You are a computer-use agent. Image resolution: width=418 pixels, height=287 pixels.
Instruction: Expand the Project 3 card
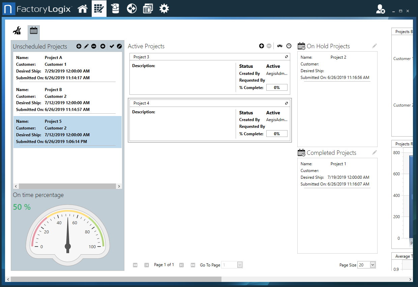[x=286, y=57]
